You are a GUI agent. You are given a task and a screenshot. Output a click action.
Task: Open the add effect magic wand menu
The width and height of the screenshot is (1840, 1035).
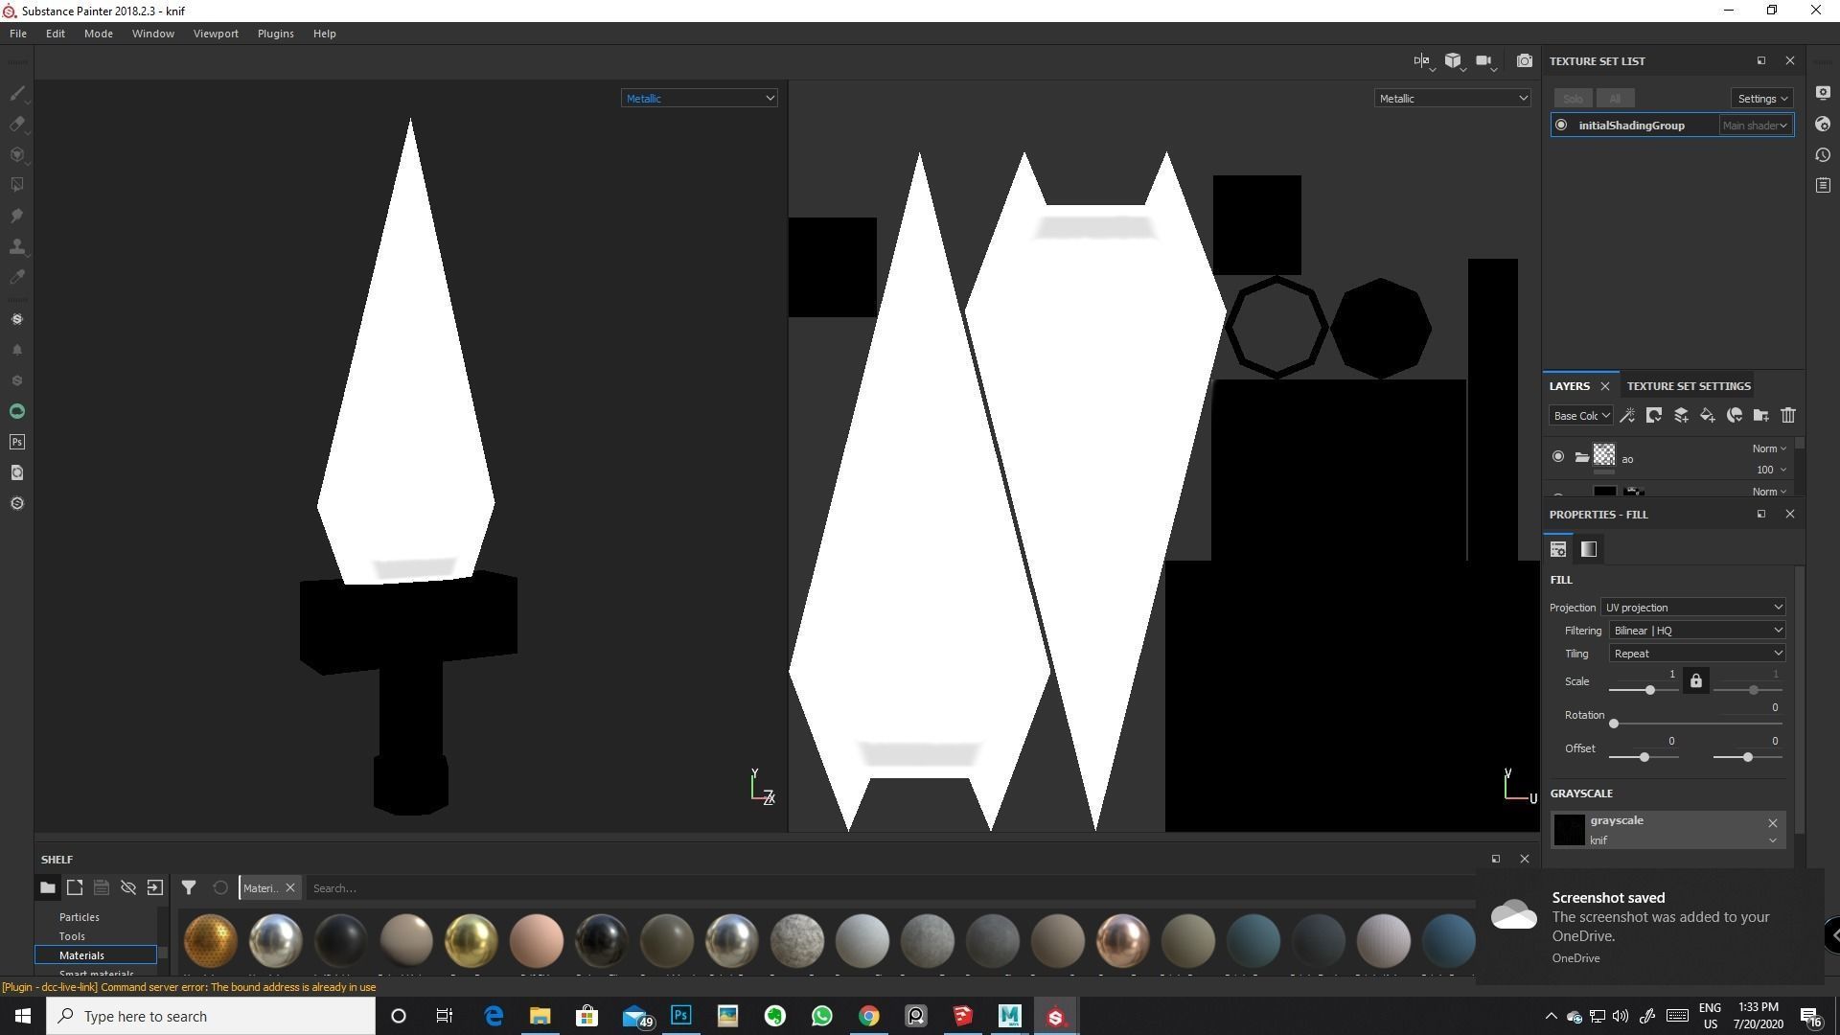pos(1627,415)
